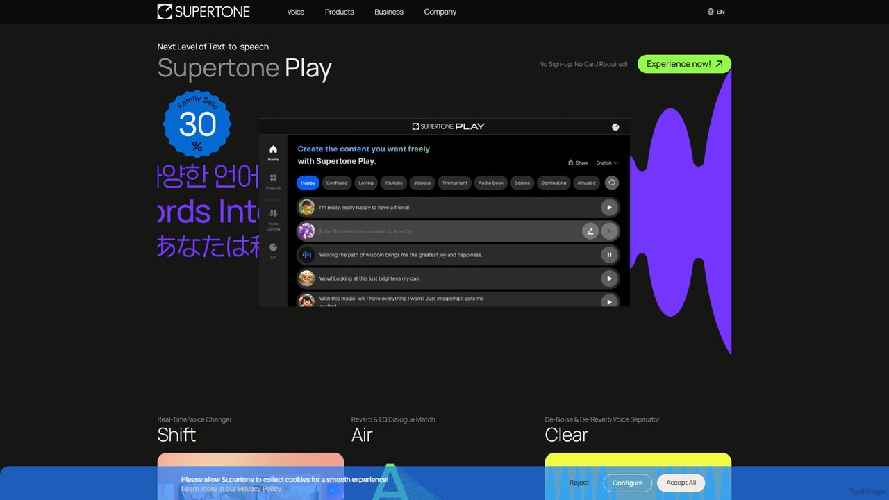Click Accept All cookies button
The image size is (889, 500).
click(681, 483)
